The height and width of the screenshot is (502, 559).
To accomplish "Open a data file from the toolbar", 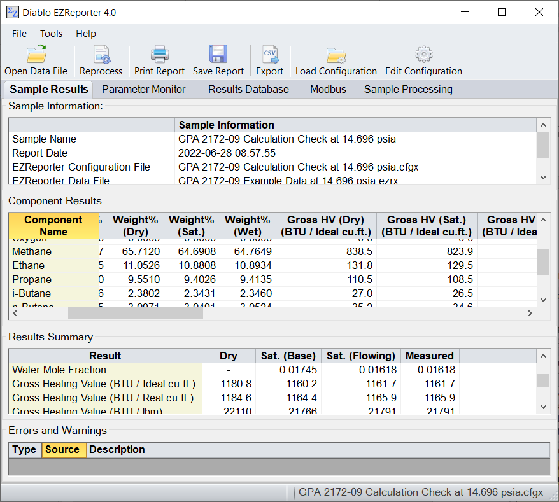I will [x=36, y=60].
